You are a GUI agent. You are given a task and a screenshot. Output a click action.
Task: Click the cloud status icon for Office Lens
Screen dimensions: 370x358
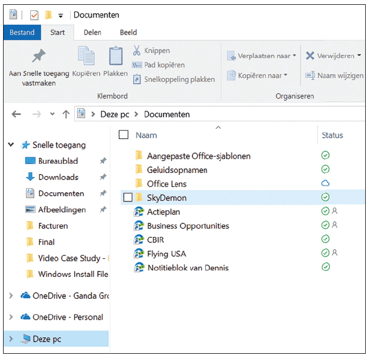pos(325,183)
